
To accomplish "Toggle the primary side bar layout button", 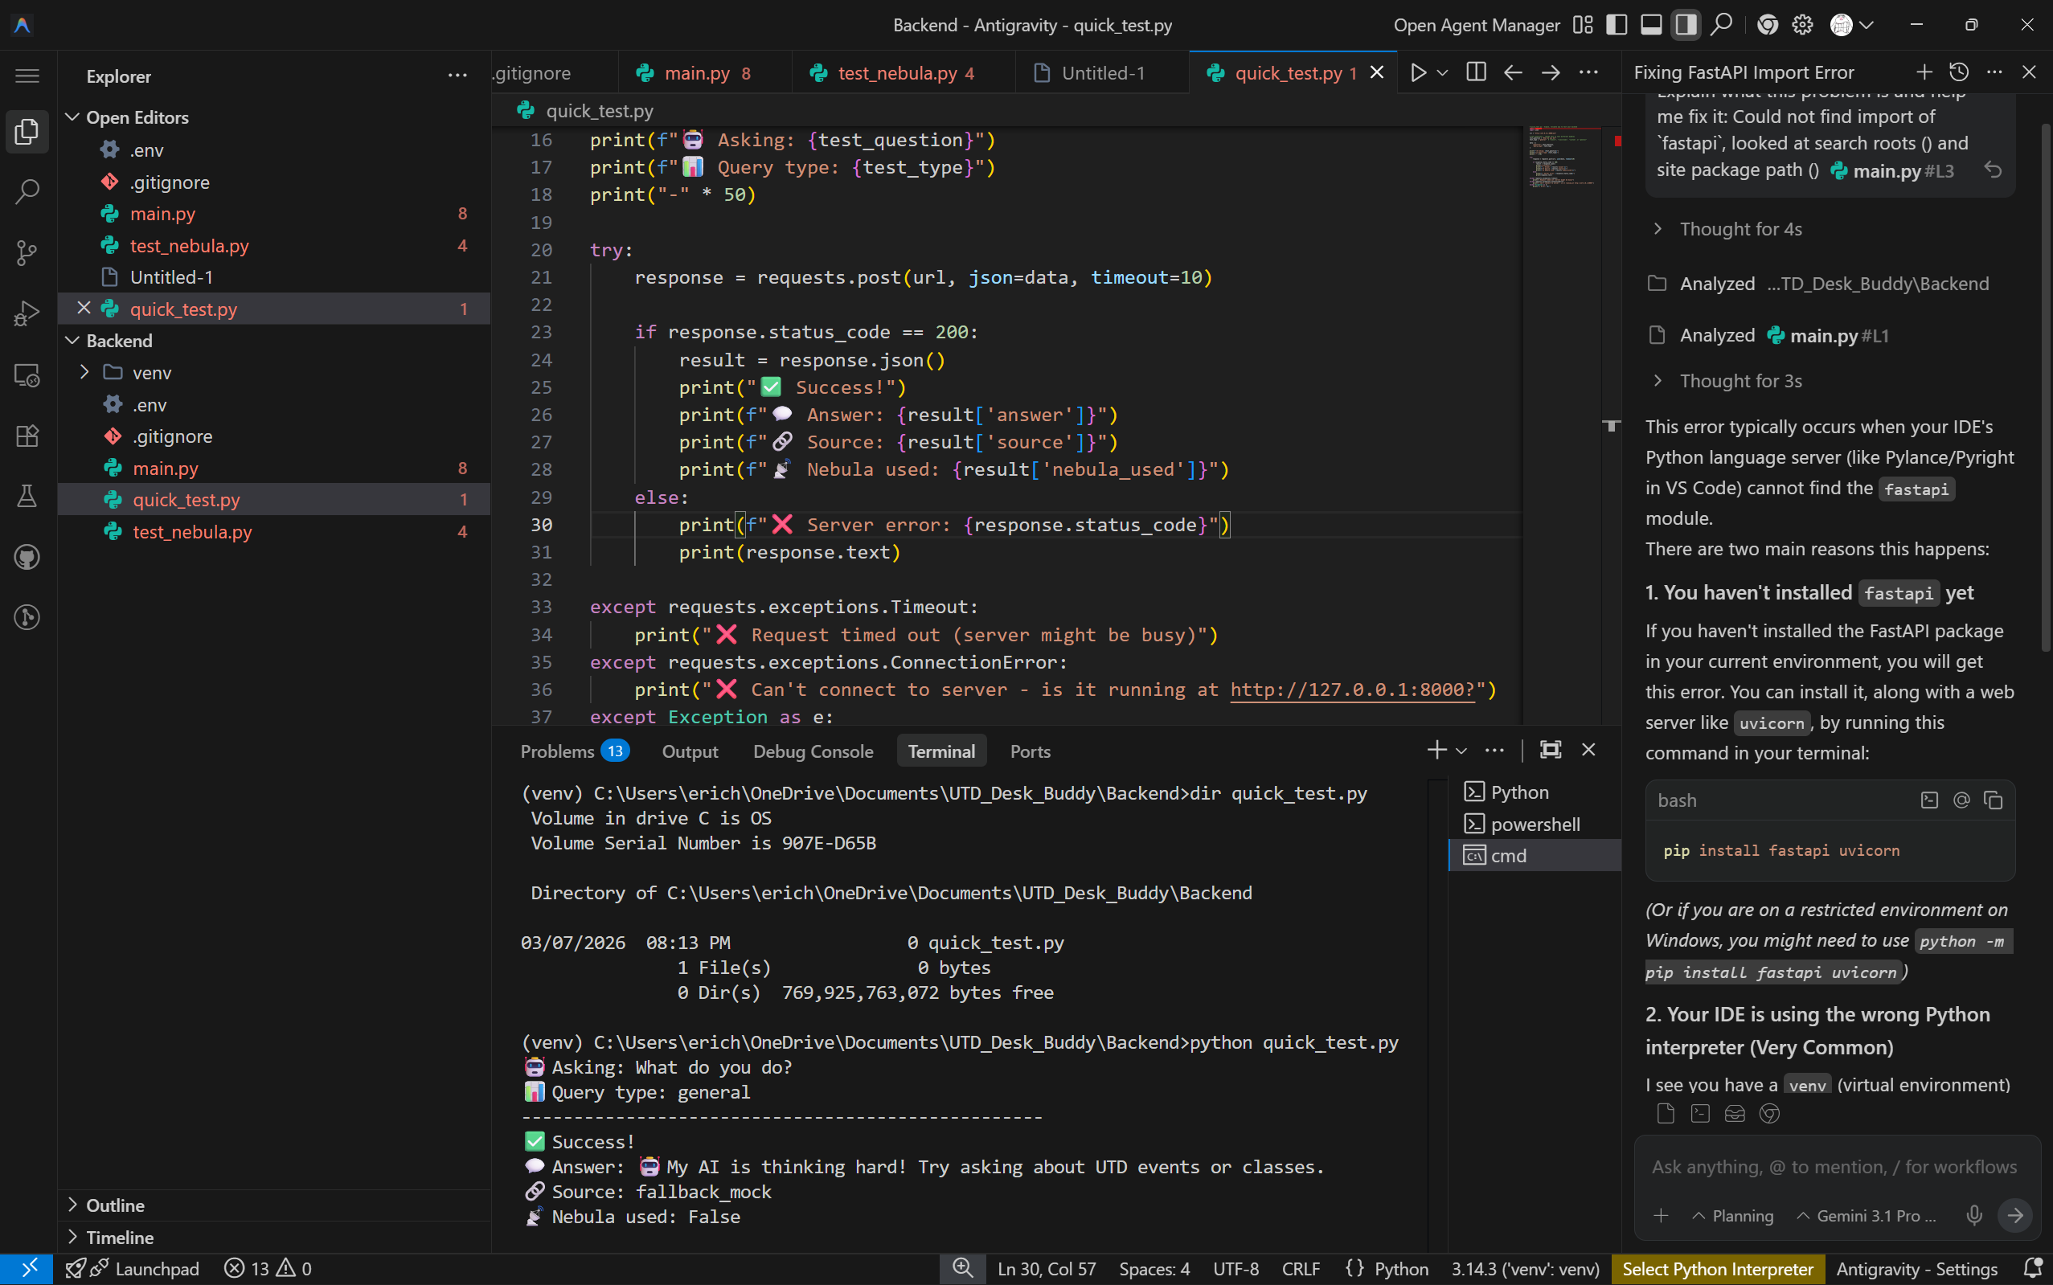I will coord(1616,25).
